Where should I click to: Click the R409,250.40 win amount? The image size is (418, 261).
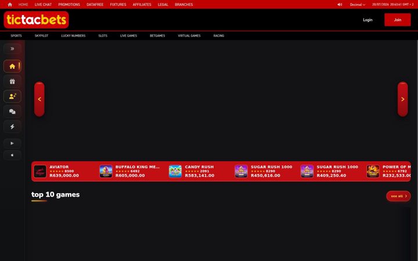(331, 176)
